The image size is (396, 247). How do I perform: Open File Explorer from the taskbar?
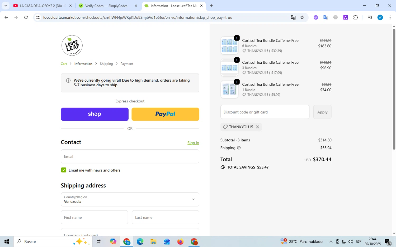[x=153, y=241]
